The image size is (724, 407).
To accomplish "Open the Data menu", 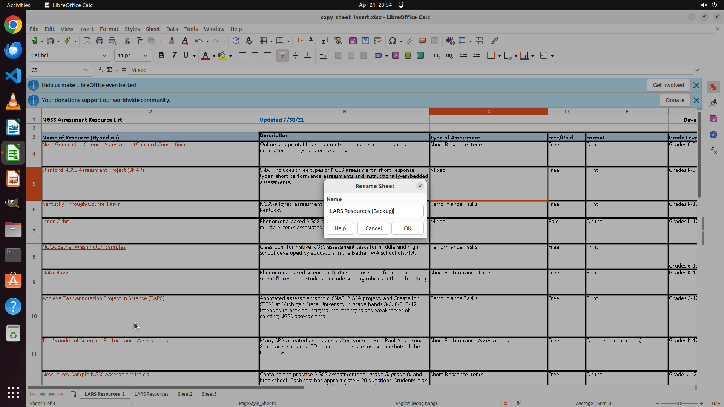I will [x=172, y=29].
